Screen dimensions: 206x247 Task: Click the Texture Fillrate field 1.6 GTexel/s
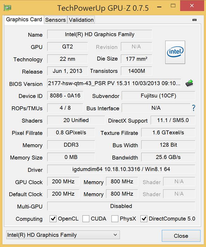168,132
